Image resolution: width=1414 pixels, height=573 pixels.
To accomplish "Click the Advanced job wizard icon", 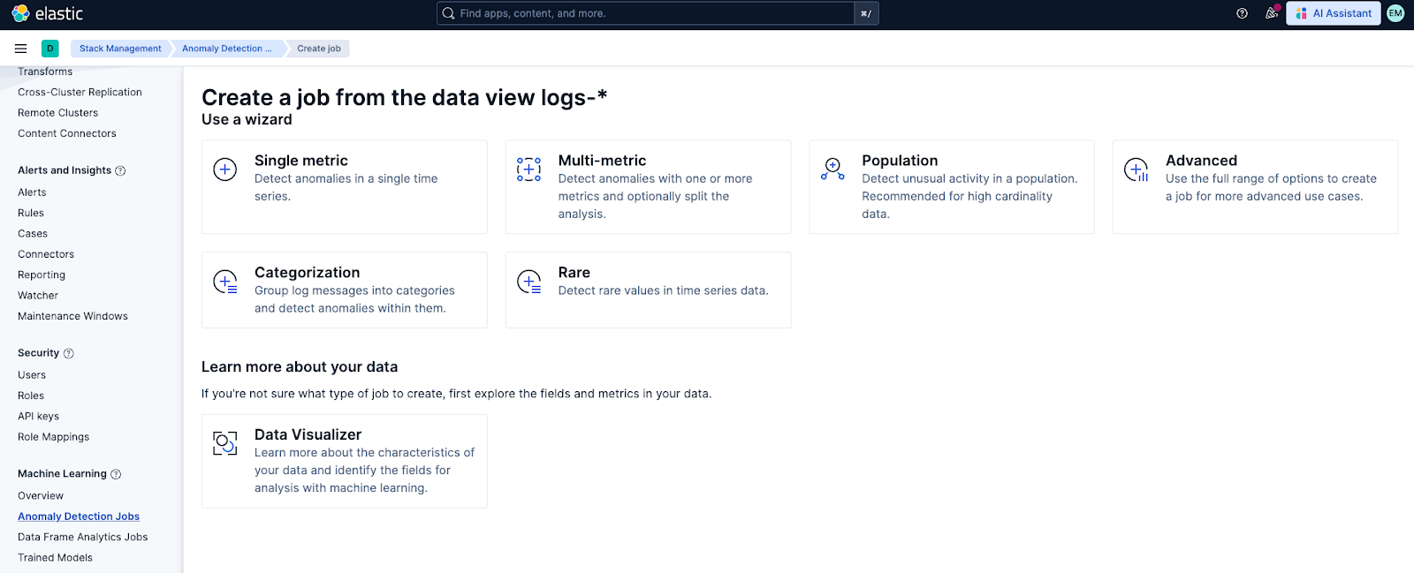I will coord(1137,170).
